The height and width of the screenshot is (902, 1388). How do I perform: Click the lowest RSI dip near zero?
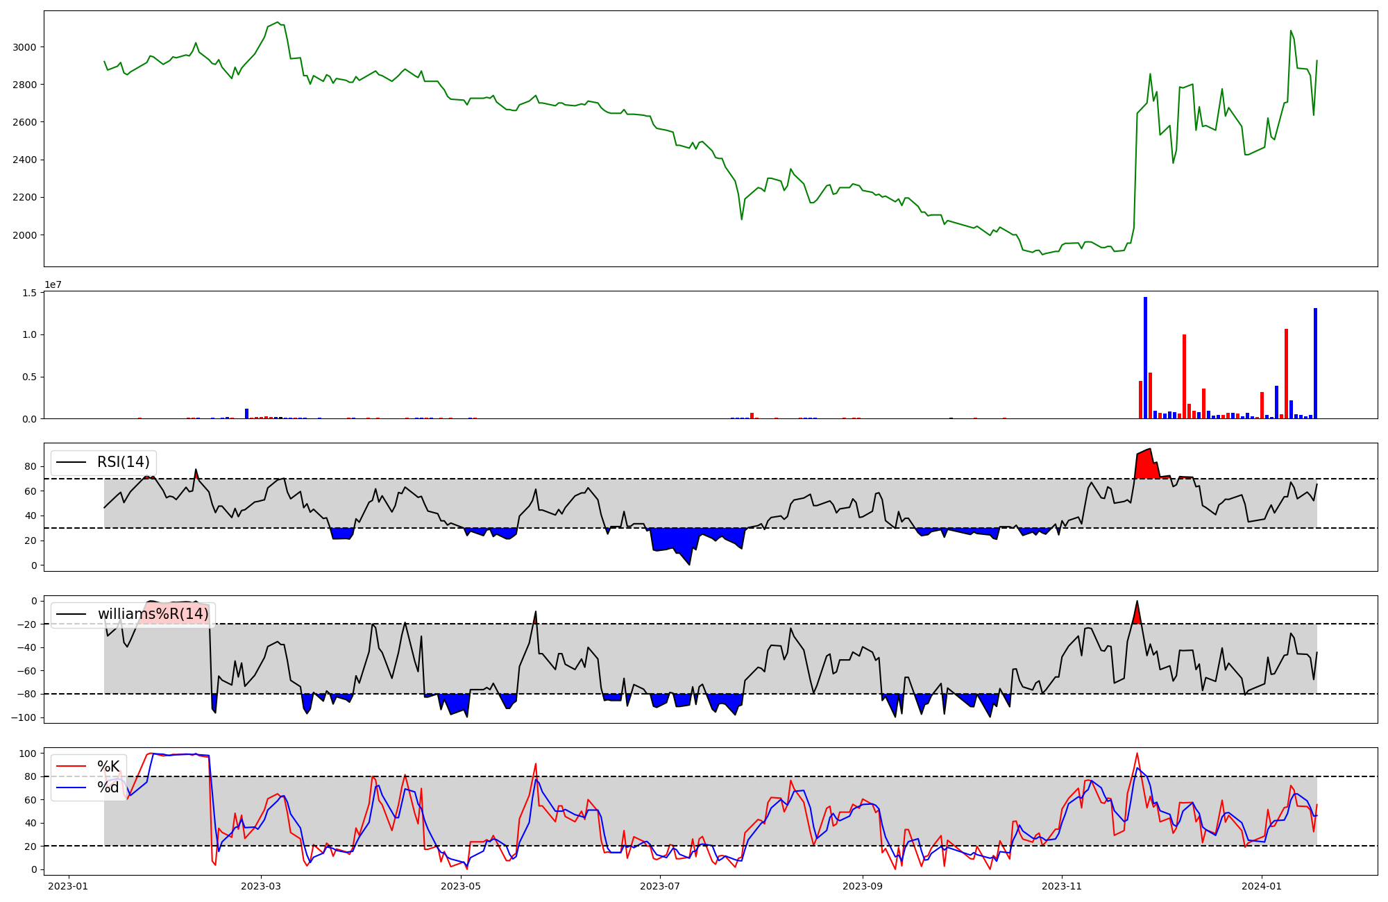tap(689, 562)
